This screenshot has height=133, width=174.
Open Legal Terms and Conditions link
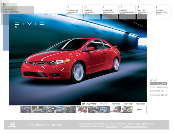pos(135,126)
